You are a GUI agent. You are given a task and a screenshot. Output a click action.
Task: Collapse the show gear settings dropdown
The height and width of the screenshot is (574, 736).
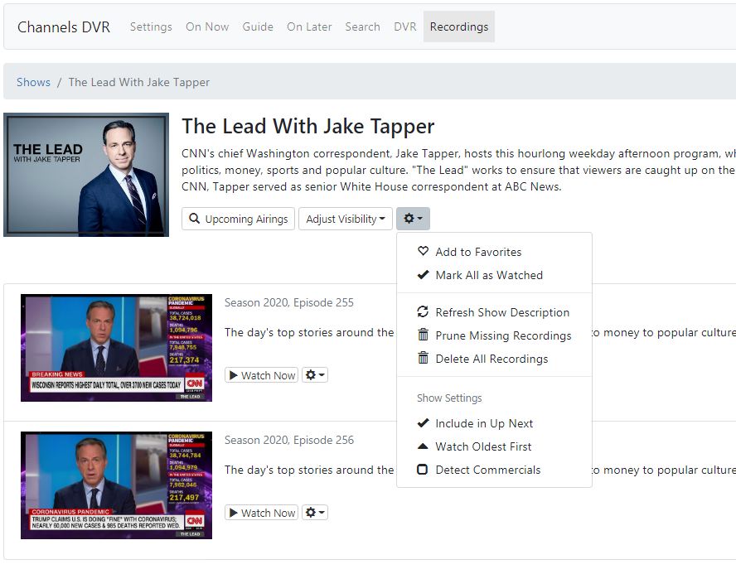pos(413,219)
